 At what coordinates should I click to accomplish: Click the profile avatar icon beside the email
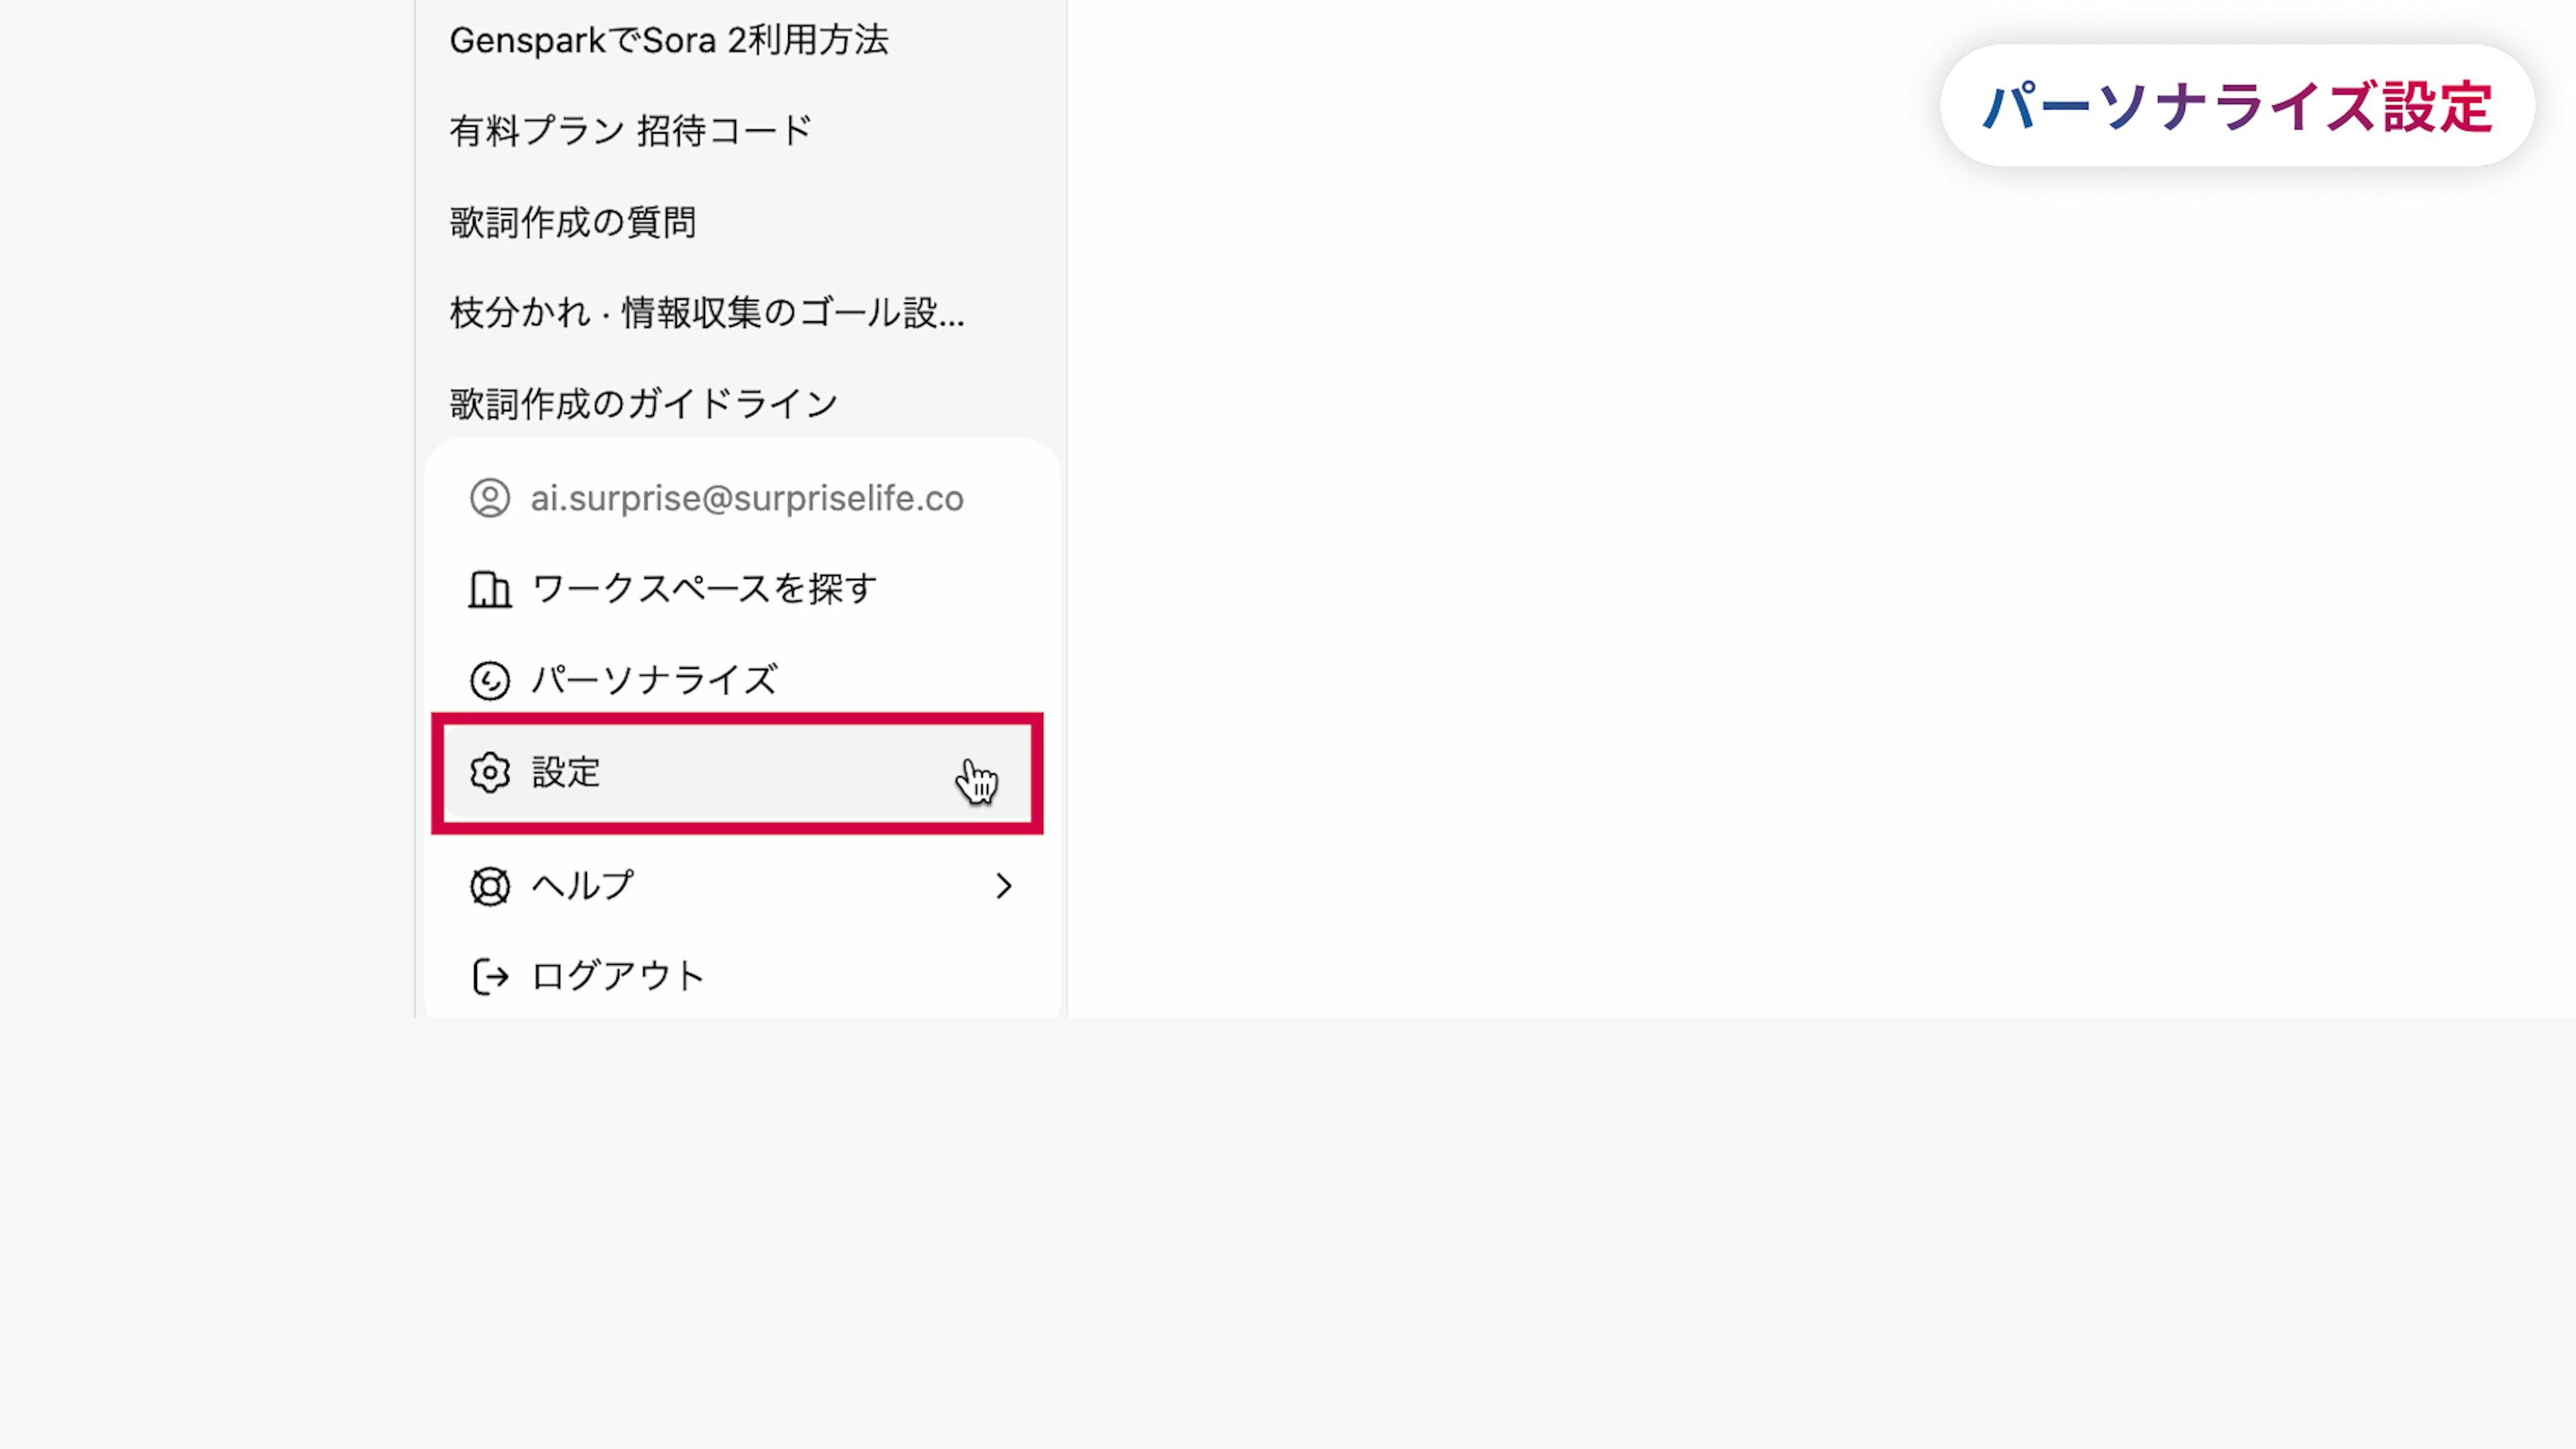pyautogui.click(x=490, y=498)
